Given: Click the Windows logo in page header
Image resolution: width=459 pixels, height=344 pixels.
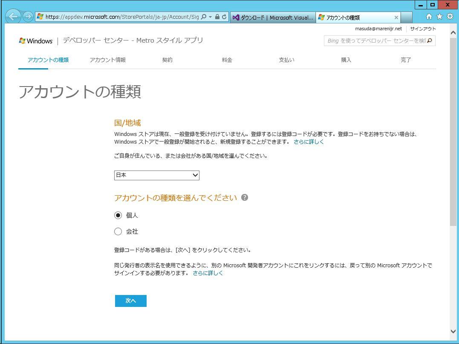Looking at the screenshot, I should [x=36, y=41].
